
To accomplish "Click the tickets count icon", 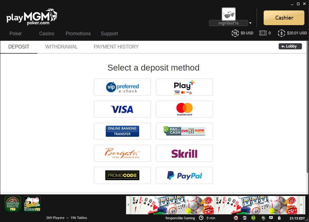I will [263, 33].
